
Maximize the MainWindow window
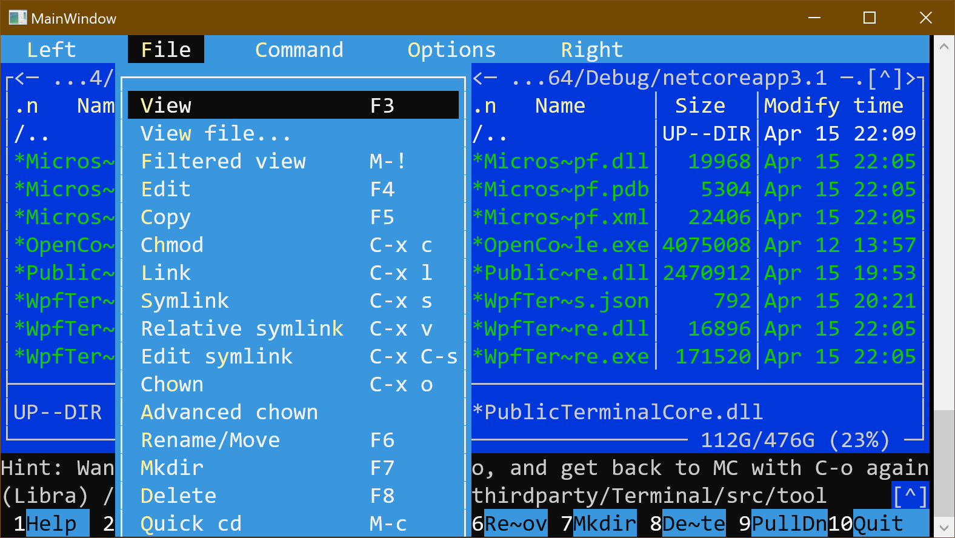click(x=870, y=18)
